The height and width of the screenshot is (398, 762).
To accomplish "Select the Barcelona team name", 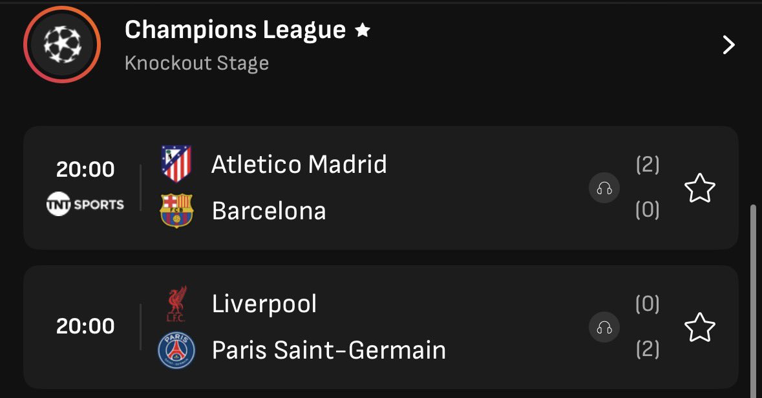I will point(269,211).
